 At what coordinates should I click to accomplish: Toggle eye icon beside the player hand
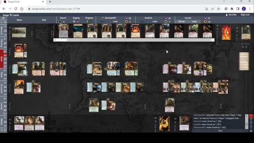(x=10, y=120)
